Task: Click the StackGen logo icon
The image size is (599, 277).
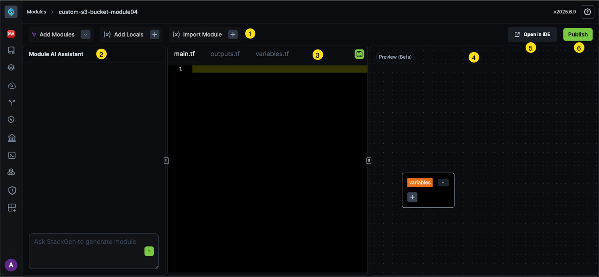Action: tap(11, 12)
